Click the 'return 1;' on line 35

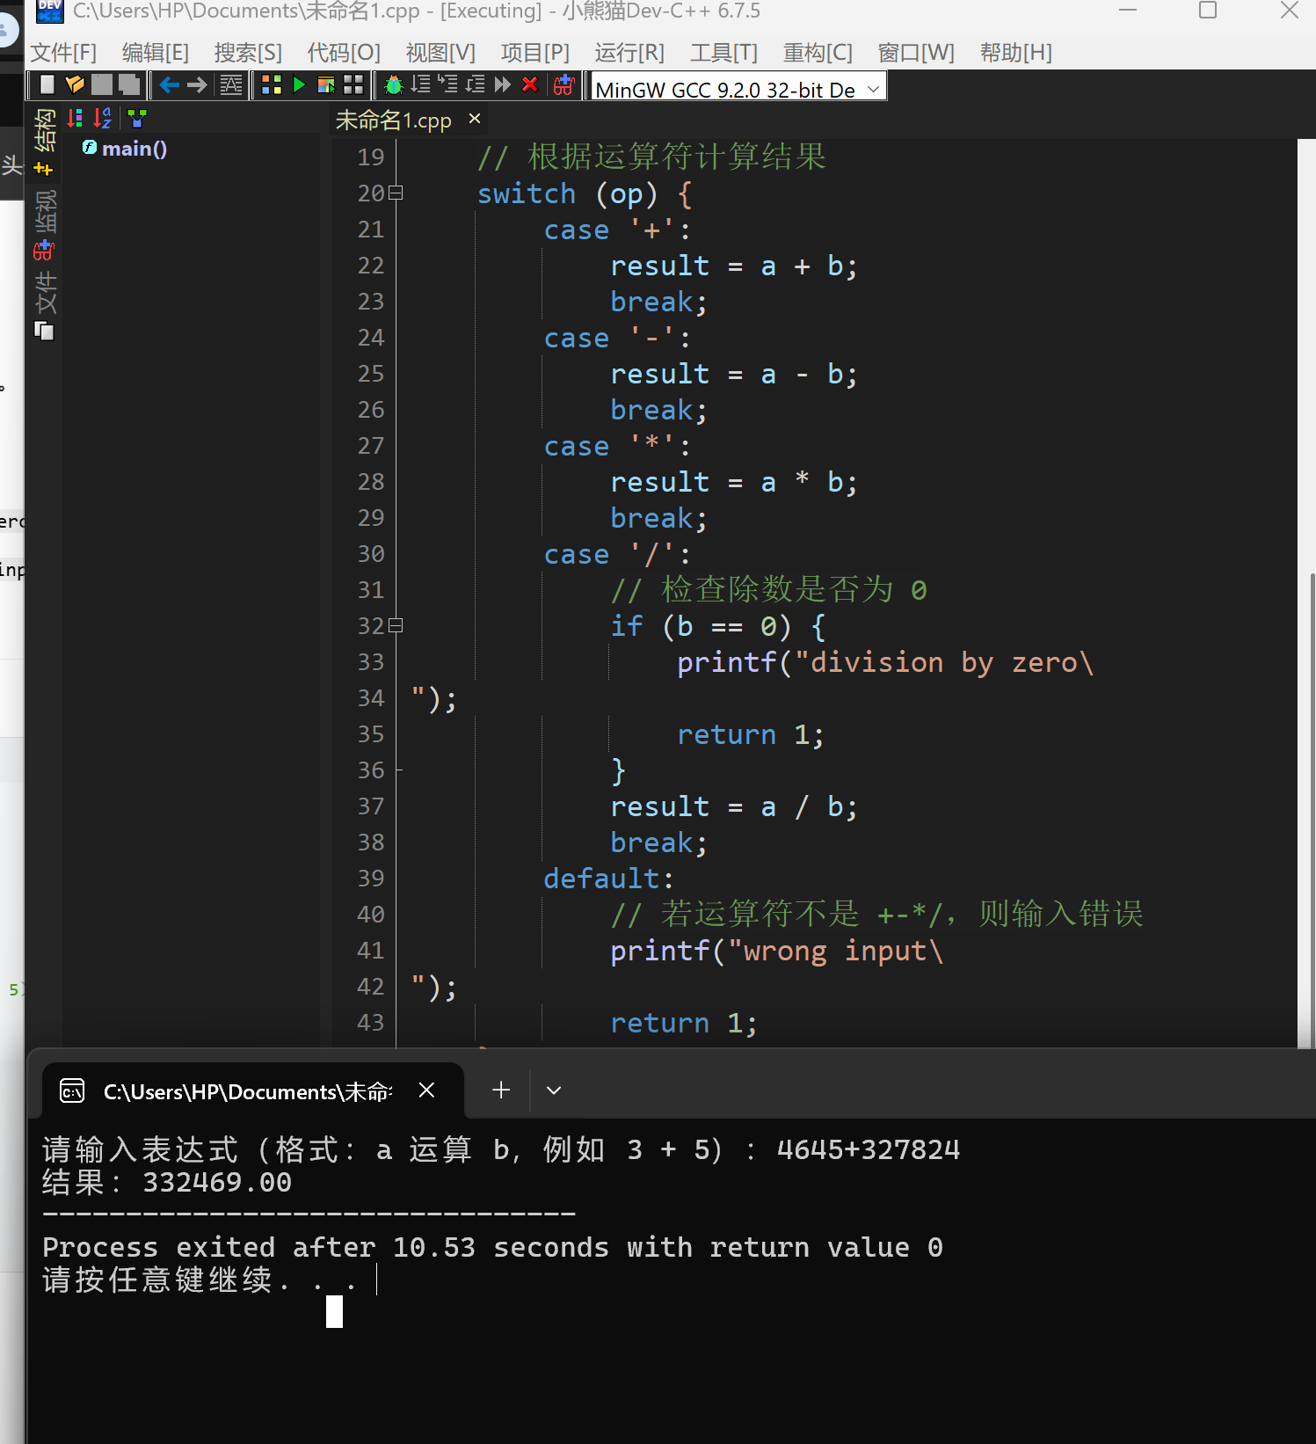tap(751, 734)
